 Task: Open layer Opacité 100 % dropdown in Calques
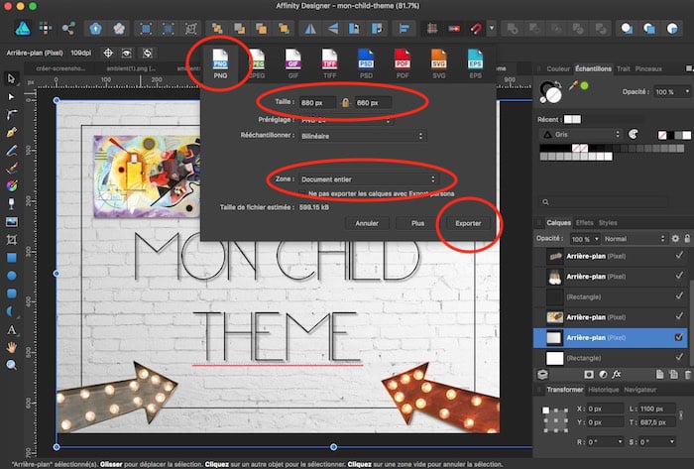(584, 239)
